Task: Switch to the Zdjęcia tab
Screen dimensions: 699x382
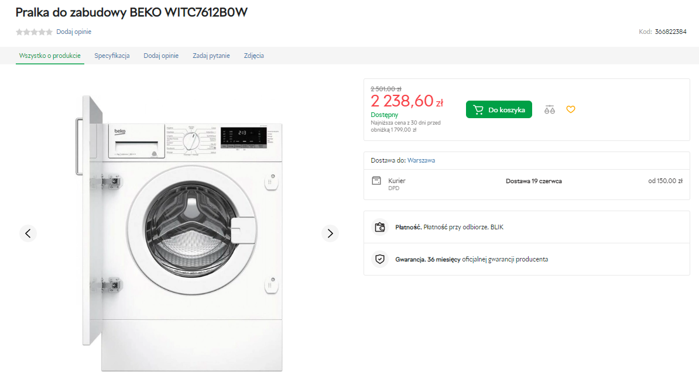Action: click(254, 56)
